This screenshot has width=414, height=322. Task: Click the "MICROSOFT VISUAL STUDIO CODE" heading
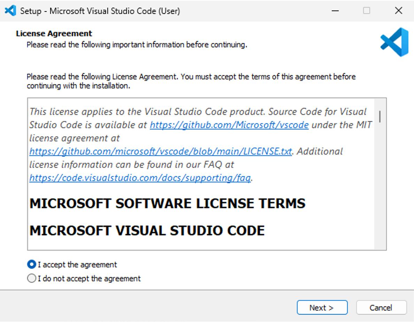[x=147, y=231]
